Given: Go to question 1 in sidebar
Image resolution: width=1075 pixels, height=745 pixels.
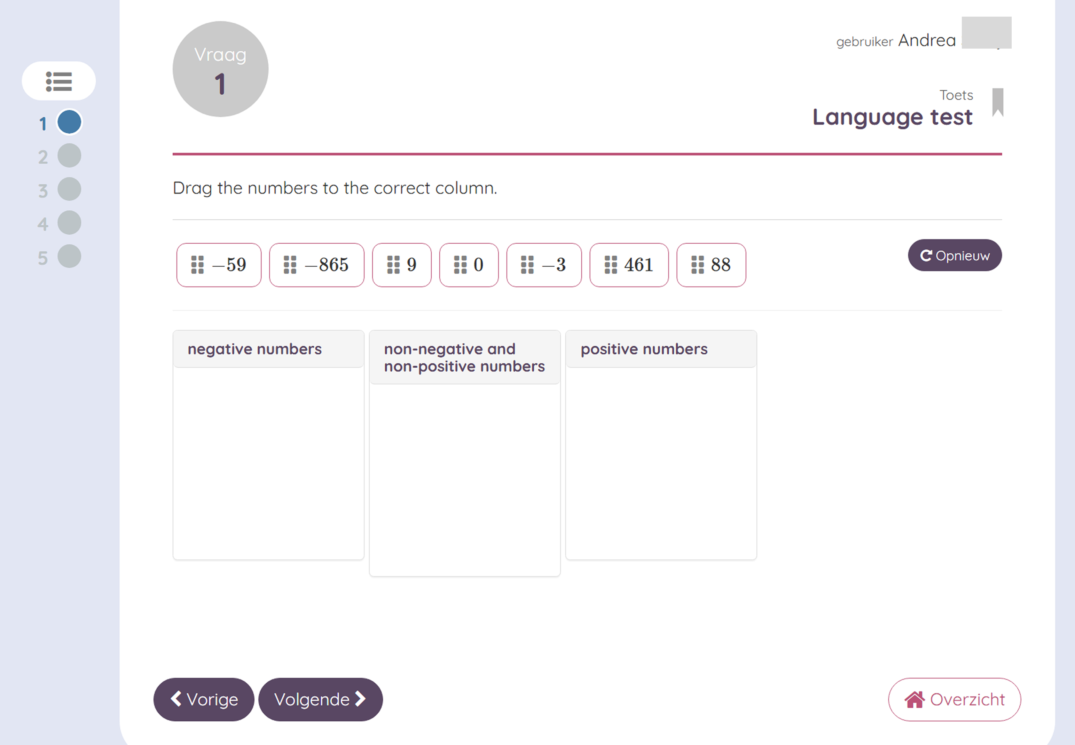Looking at the screenshot, I should pyautogui.click(x=69, y=122).
